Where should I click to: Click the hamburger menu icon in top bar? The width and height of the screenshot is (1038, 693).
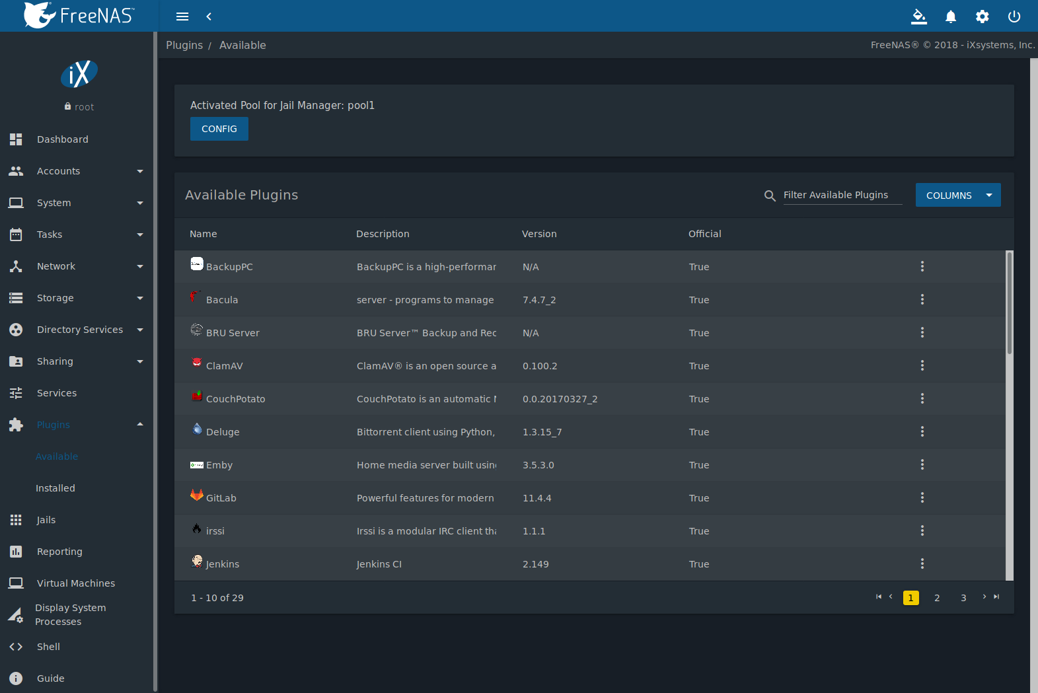(182, 17)
